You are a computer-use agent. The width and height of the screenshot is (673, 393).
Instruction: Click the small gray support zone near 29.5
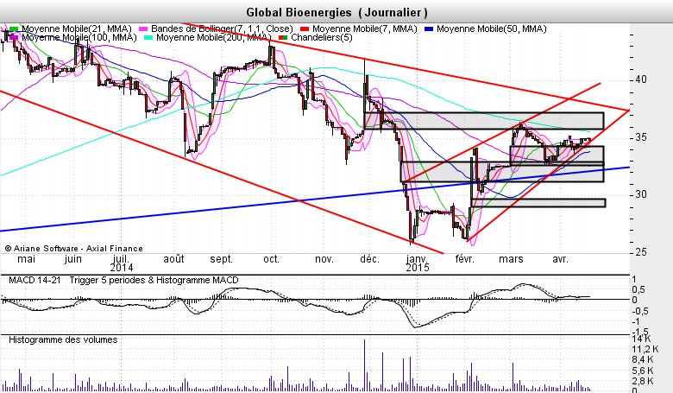pos(538,203)
